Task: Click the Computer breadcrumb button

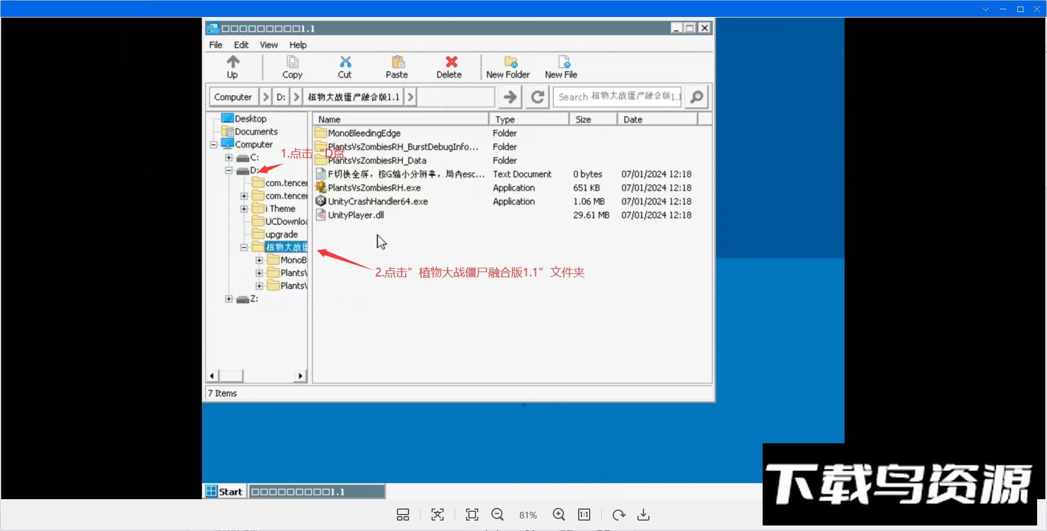Action: 233,97
